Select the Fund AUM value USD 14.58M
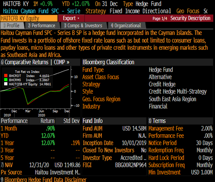This screenshot has width=215, height=182. tap(134, 129)
